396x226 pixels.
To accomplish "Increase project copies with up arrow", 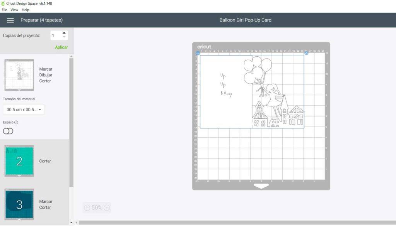I will tap(64, 33).
